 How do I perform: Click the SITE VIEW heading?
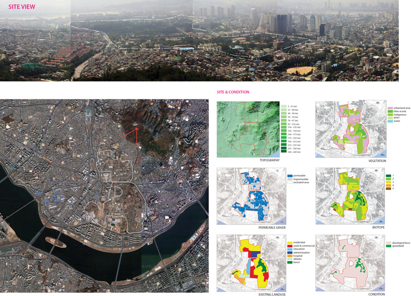(21, 7)
